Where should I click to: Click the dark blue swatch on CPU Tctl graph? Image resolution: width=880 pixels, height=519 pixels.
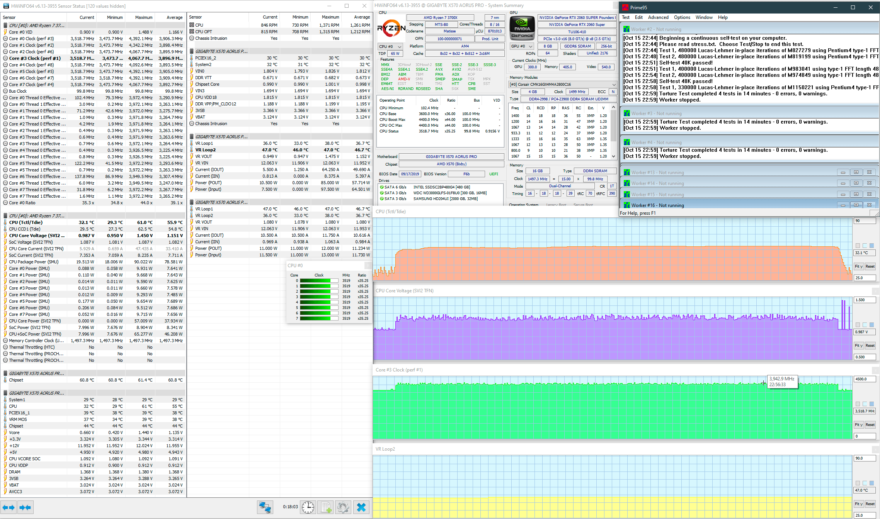tap(871, 246)
